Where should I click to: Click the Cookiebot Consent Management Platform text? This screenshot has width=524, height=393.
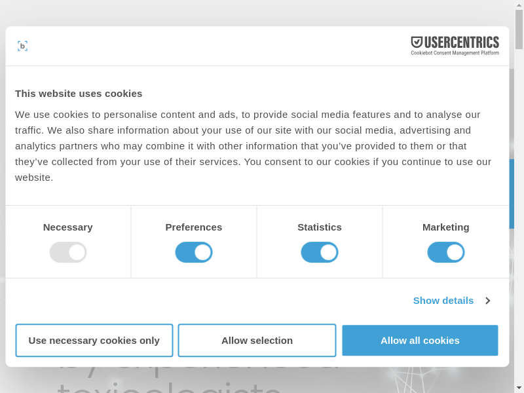pyautogui.click(x=455, y=53)
